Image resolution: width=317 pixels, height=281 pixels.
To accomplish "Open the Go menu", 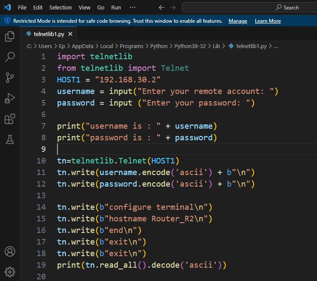I will point(101,7).
